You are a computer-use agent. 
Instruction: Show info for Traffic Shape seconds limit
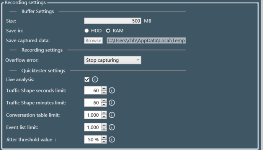click(x=112, y=91)
